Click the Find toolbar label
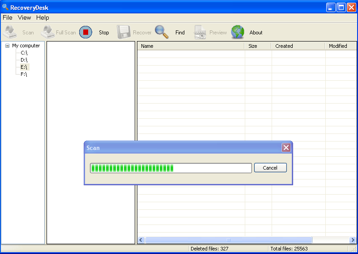The width and height of the screenshot is (358, 254). click(180, 33)
